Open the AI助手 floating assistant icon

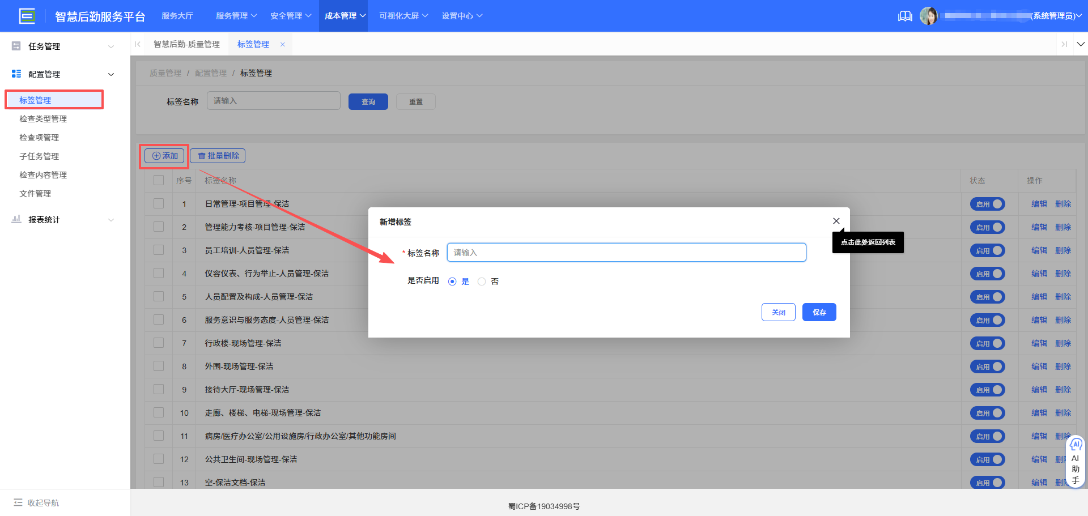click(x=1075, y=445)
